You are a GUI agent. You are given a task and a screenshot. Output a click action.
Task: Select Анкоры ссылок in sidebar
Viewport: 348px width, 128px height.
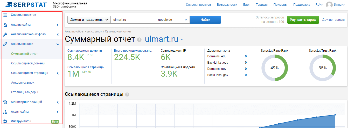[23, 83]
